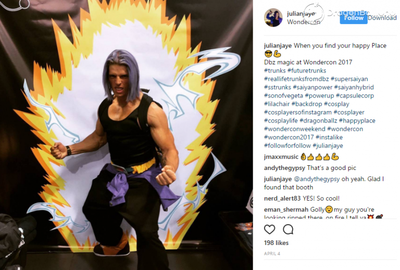The image size is (400, 270).
Task: Download the post image
Action: 382,18
